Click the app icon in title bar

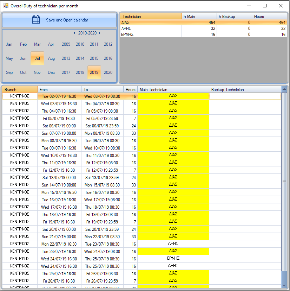point(6,6)
